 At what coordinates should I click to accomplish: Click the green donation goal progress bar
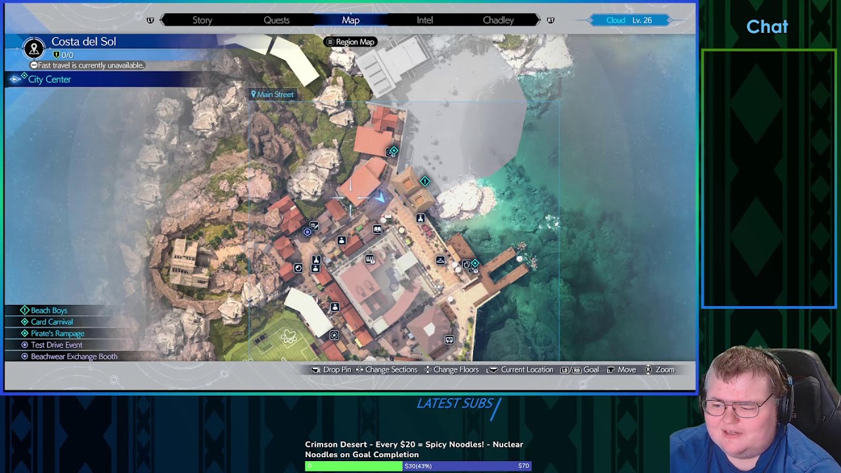point(353,466)
